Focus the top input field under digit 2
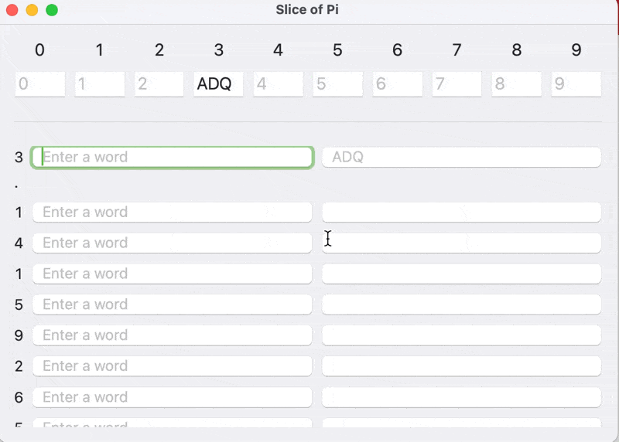 tap(159, 84)
